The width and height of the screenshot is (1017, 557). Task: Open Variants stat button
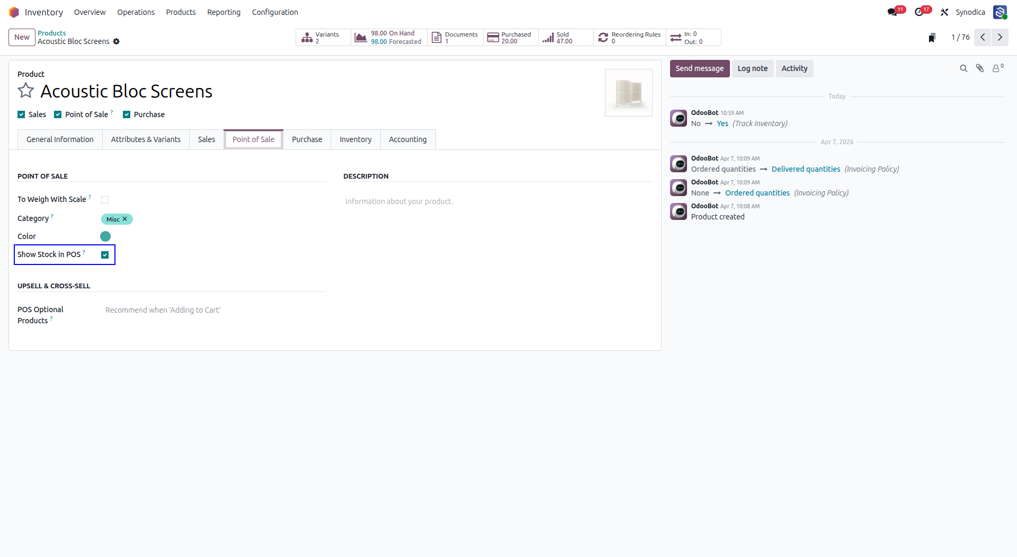pos(323,38)
